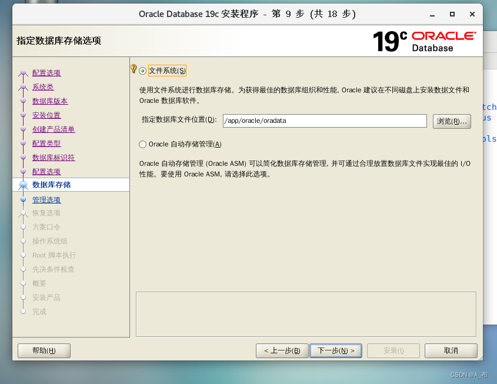
Task: Click the Oracle 19c Database logo
Action: [425, 41]
